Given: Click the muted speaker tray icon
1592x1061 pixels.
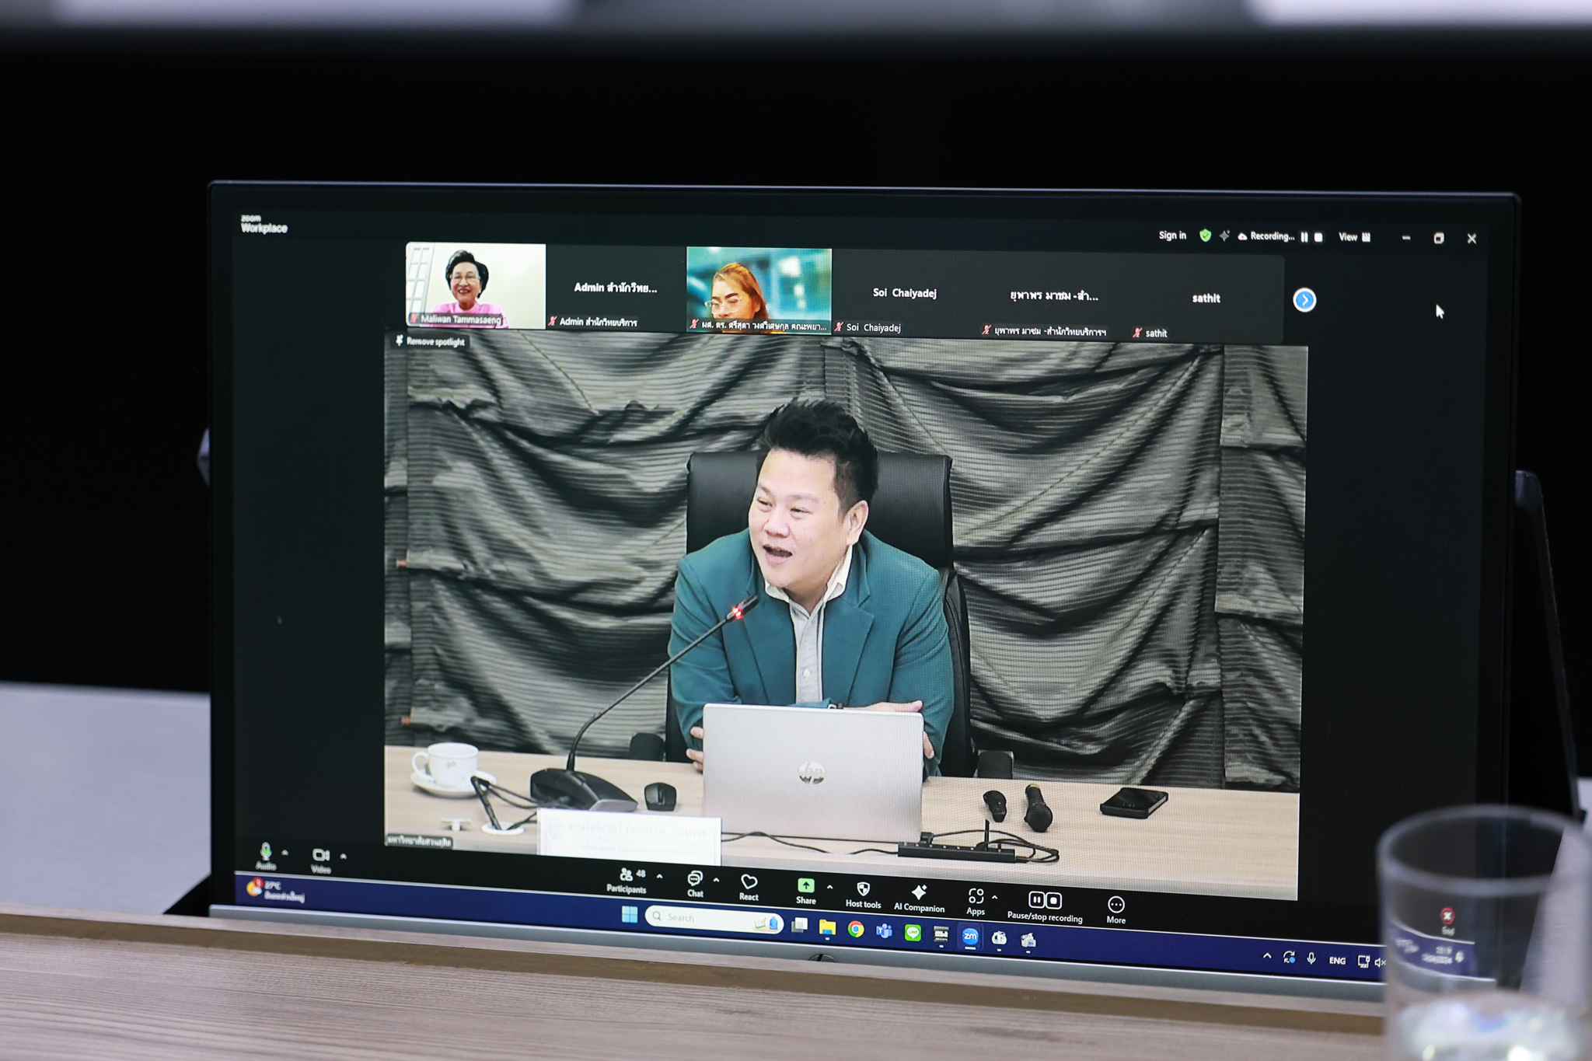Looking at the screenshot, I should click(1380, 962).
